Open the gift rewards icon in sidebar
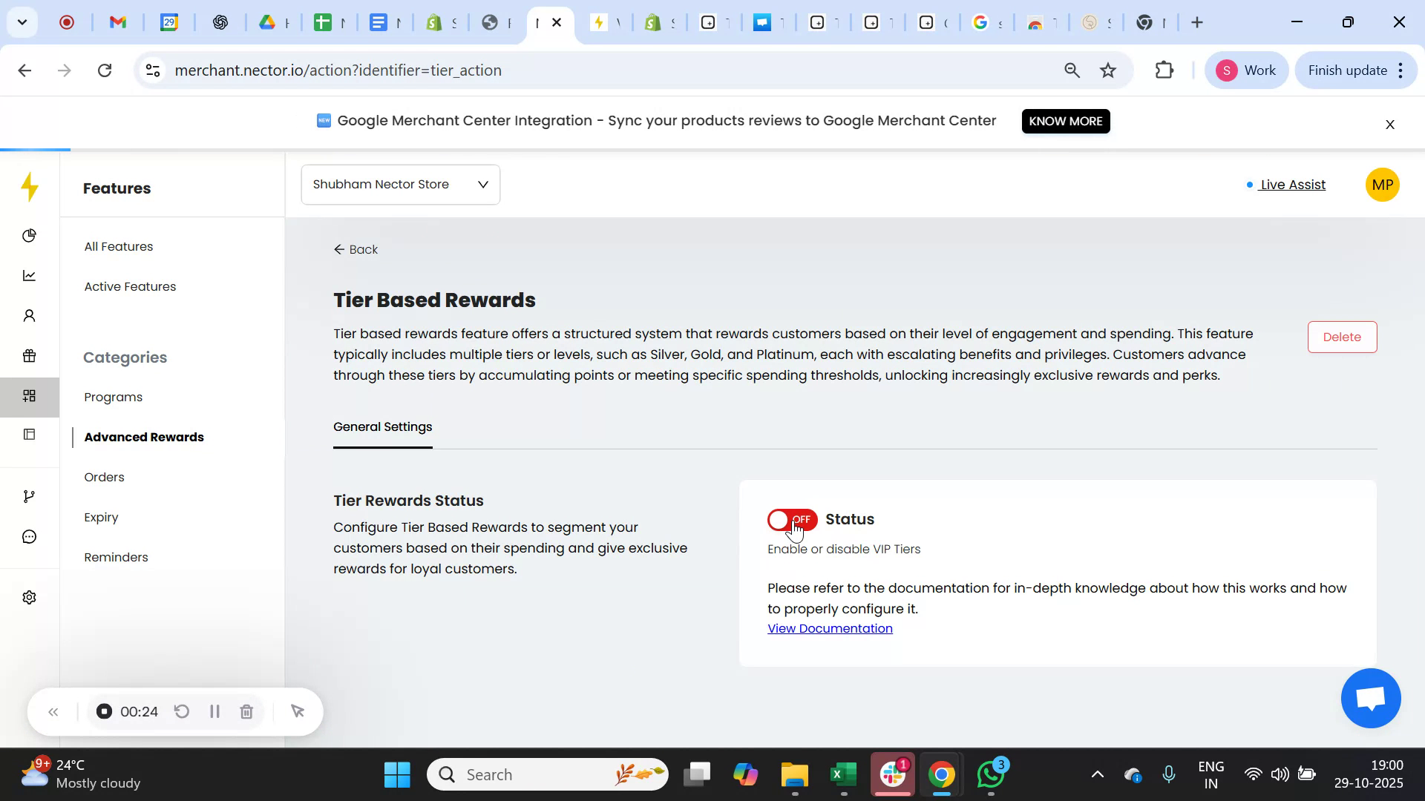 [x=29, y=356]
